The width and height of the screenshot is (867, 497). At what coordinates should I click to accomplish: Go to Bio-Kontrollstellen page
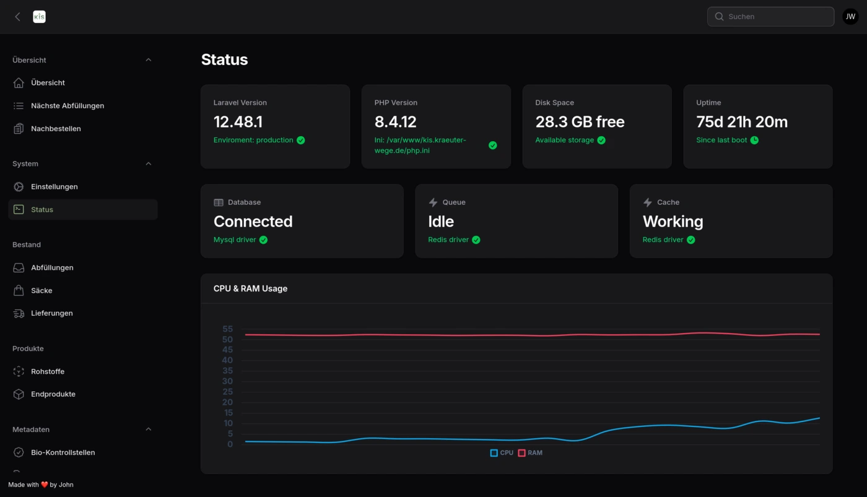click(x=63, y=452)
